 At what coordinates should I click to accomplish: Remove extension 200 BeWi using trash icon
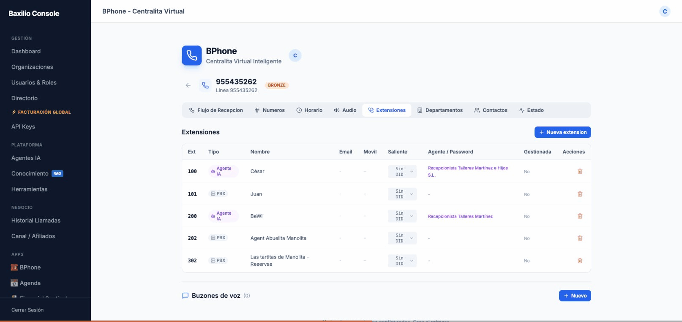tap(580, 216)
